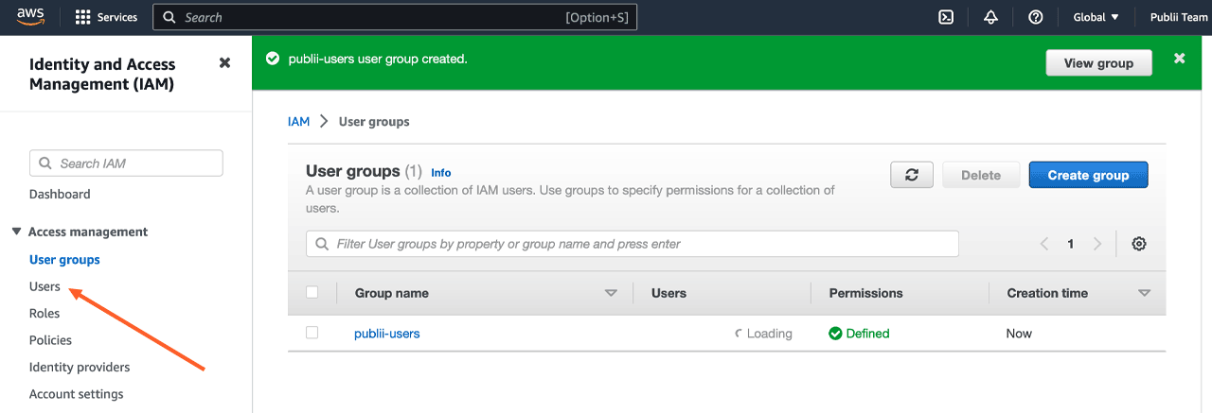Click the Creation time column header
The width and height of the screenshot is (1212, 413).
point(1047,293)
